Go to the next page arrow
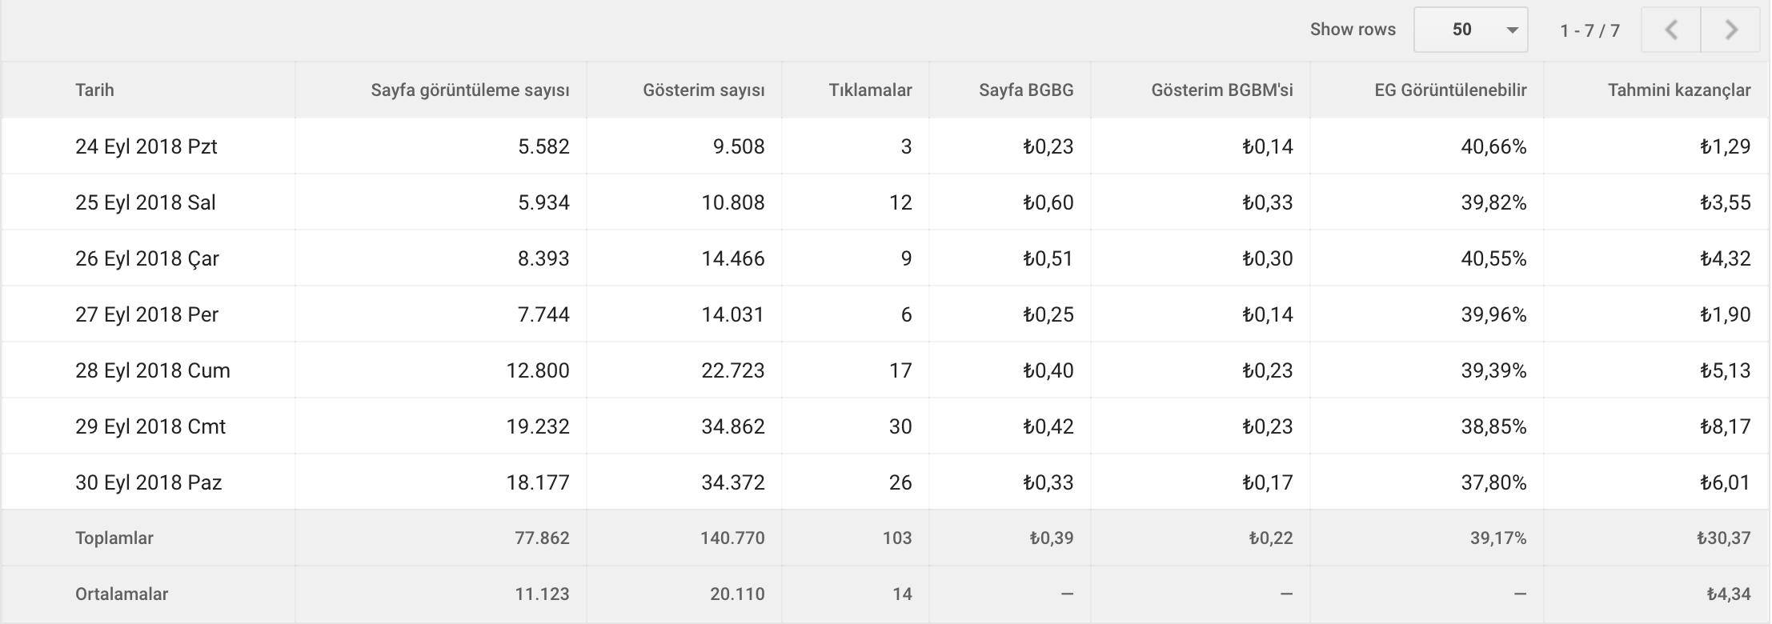 (x=1730, y=30)
